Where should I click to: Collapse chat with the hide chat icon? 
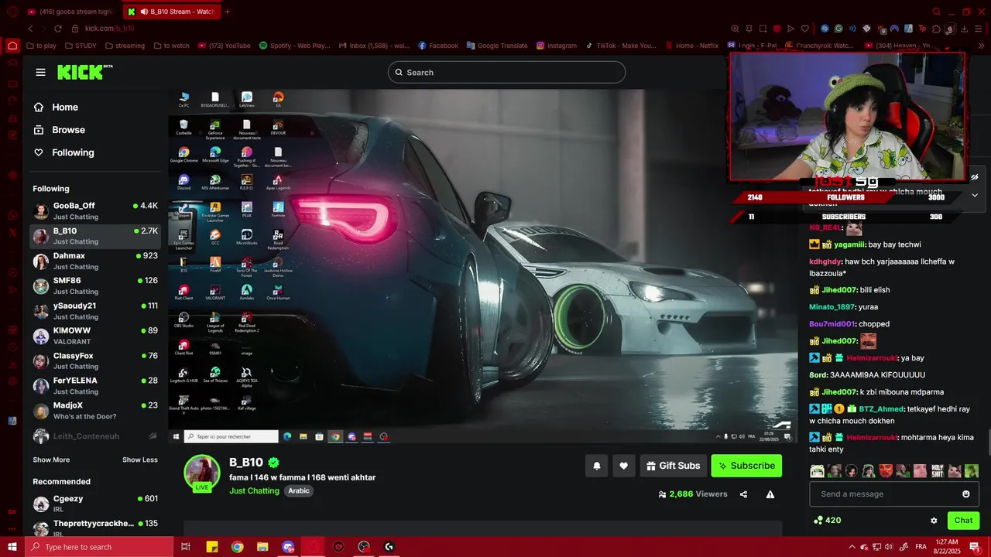coord(974,177)
